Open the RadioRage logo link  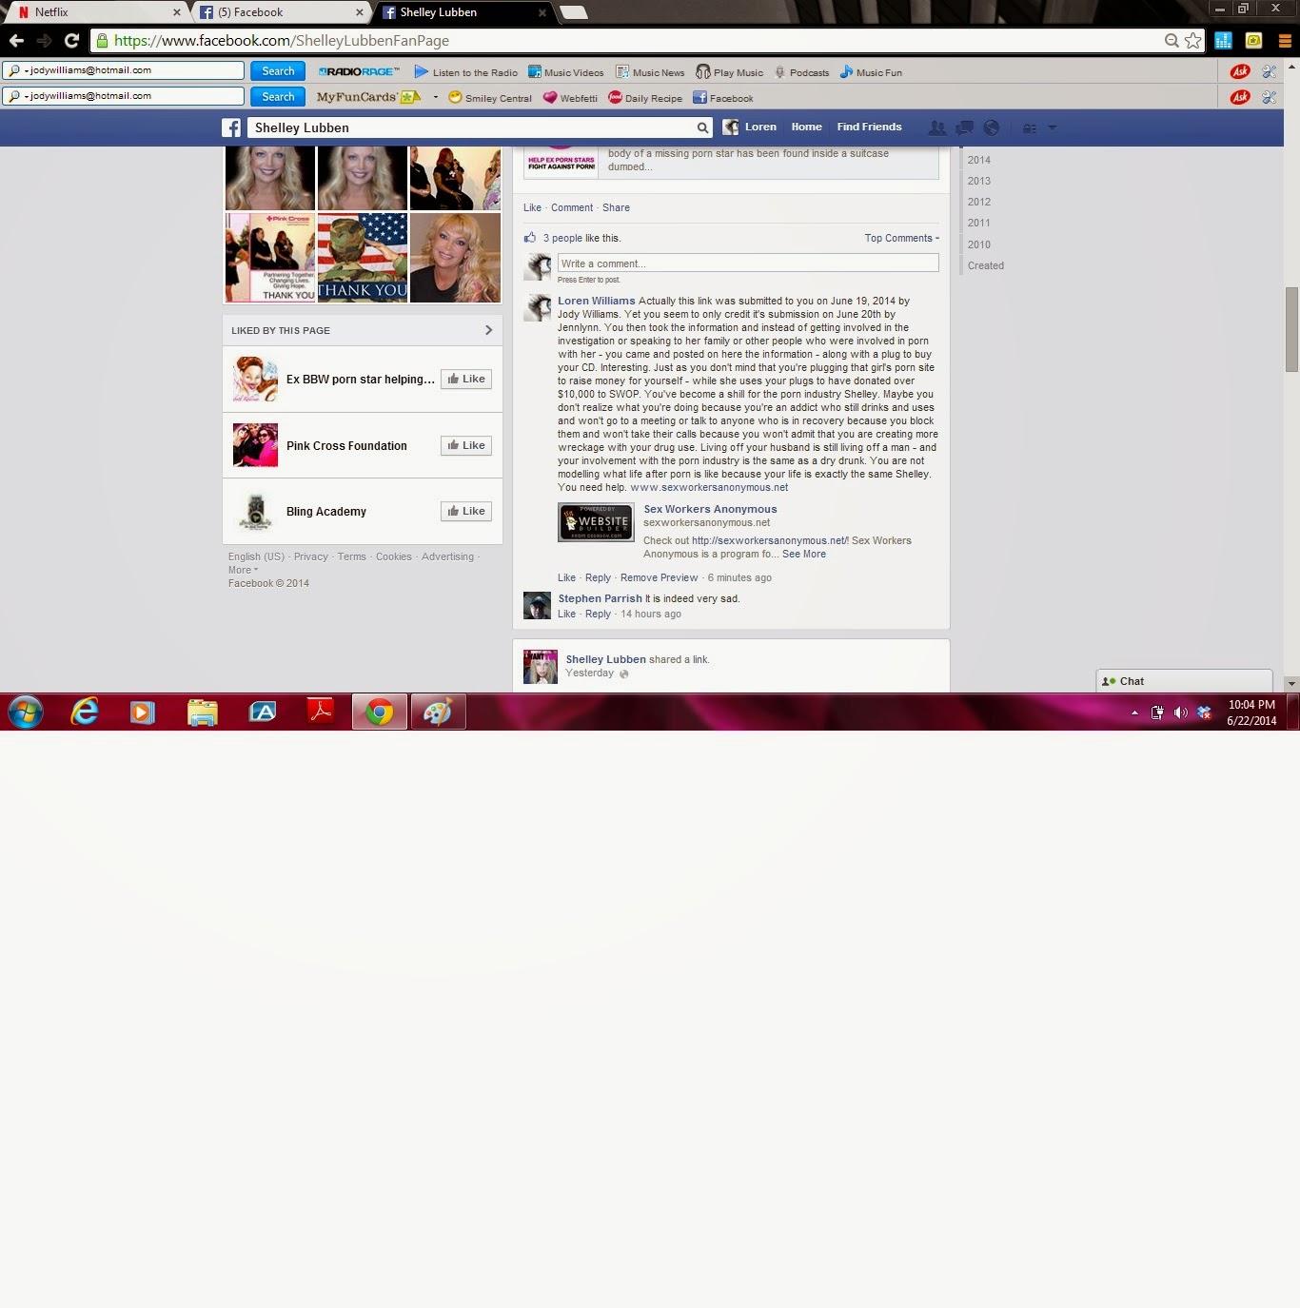pyautogui.click(x=359, y=72)
